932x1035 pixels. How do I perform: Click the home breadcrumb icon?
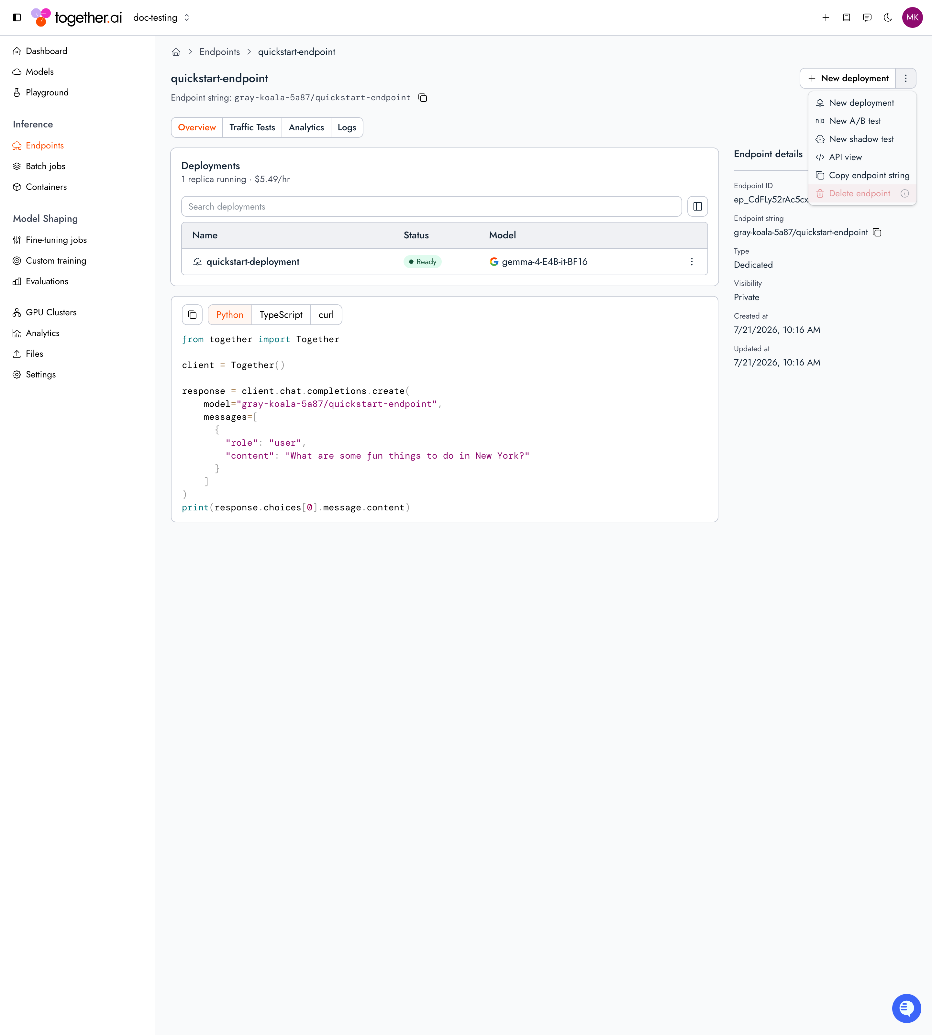[x=176, y=52]
